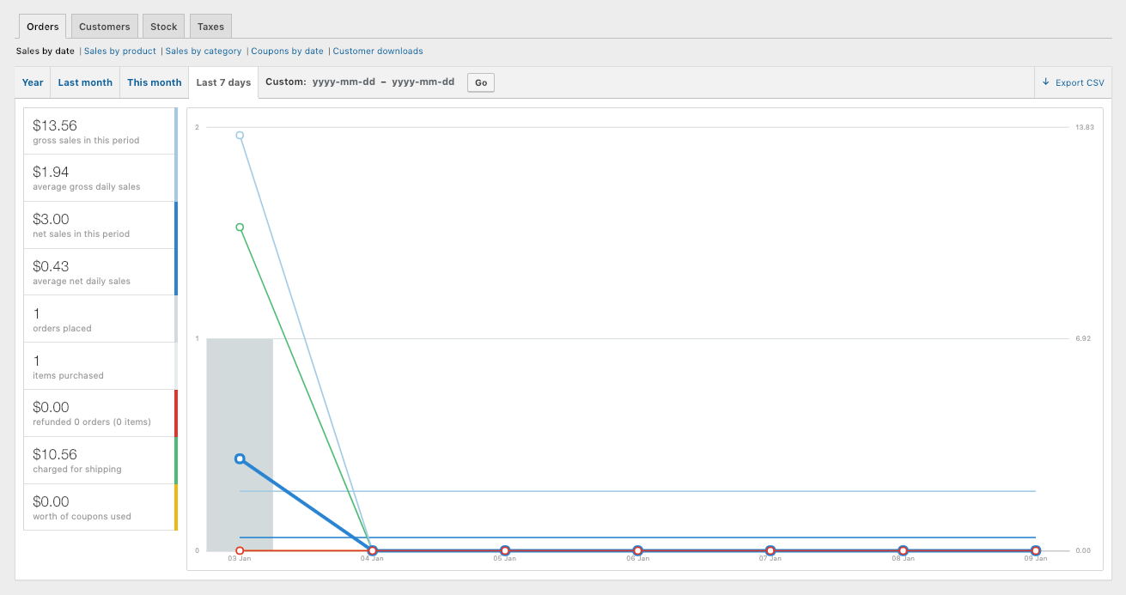Click the bold net sales point on 03 Jan
Viewport: 1126px width, 595px height.
240,458
